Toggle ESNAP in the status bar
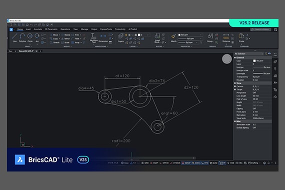Image resolution: width=285 pixels, height=190 pixels. [186, 163]
